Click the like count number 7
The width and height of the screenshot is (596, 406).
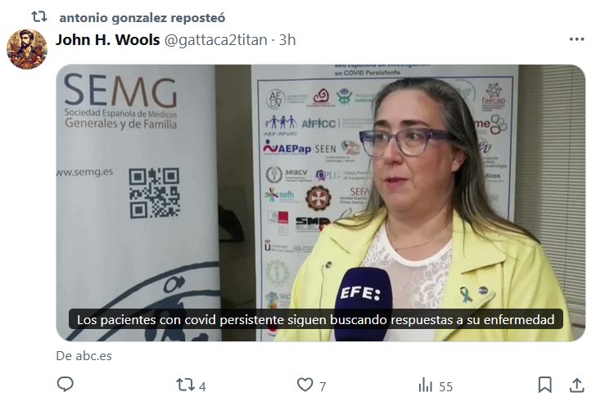coord(323,386)
